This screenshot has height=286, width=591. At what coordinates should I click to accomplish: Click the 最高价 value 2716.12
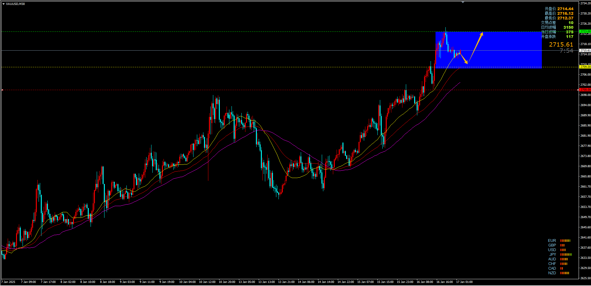[x=565, y=14]
